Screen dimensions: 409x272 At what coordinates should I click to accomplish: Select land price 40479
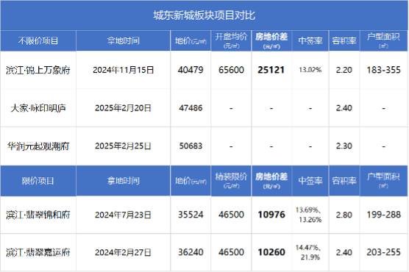click(x=191, y=70)
